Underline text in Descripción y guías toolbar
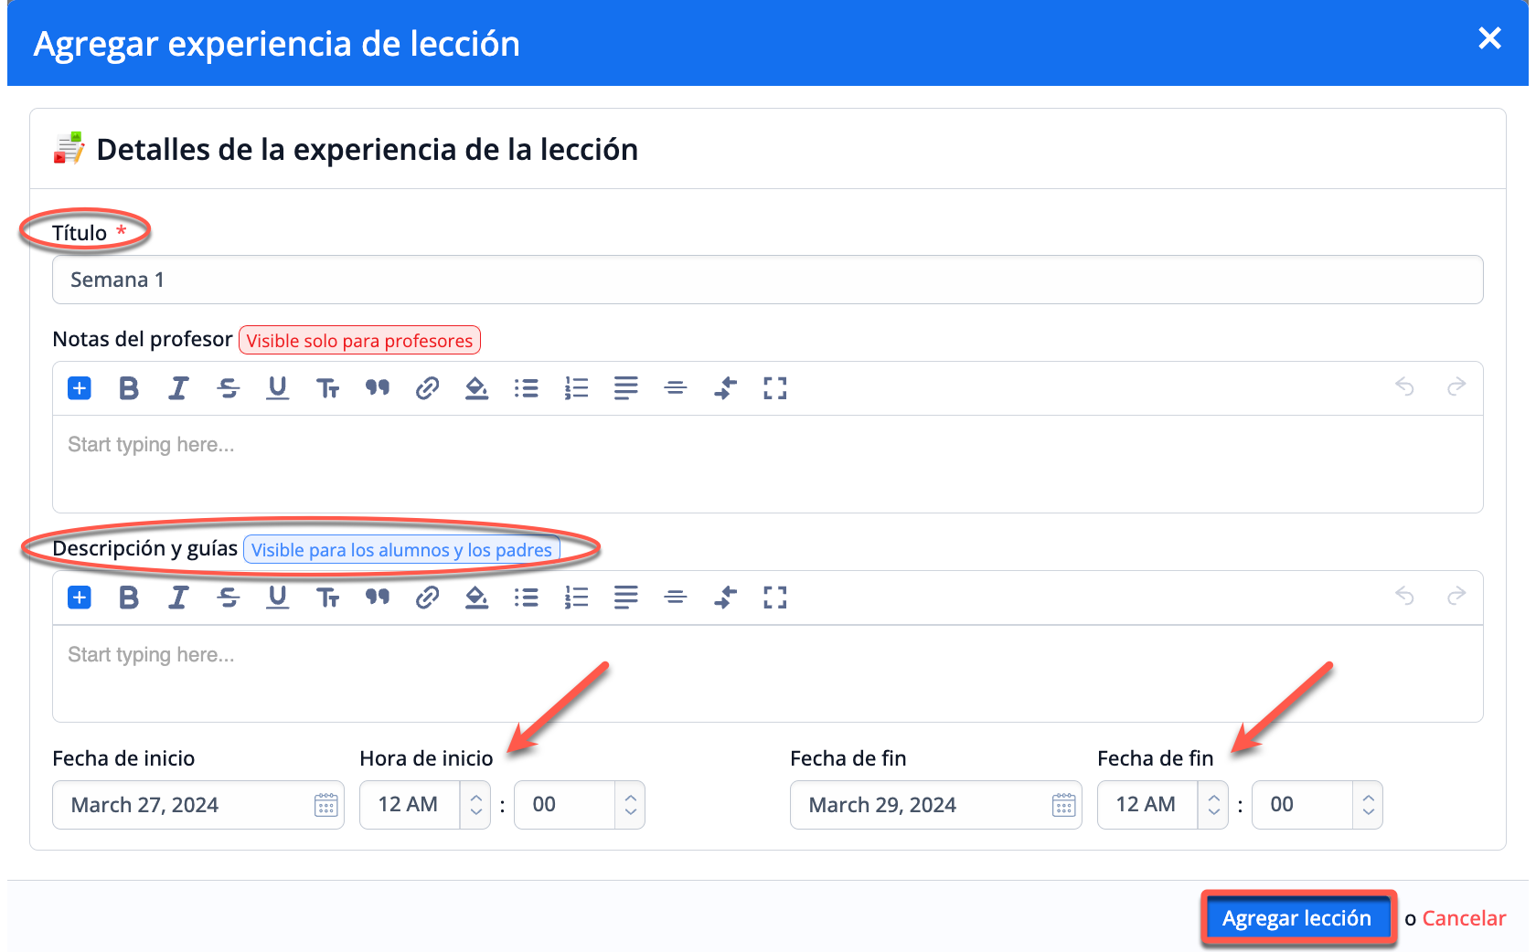 click(x=277, y=598)
